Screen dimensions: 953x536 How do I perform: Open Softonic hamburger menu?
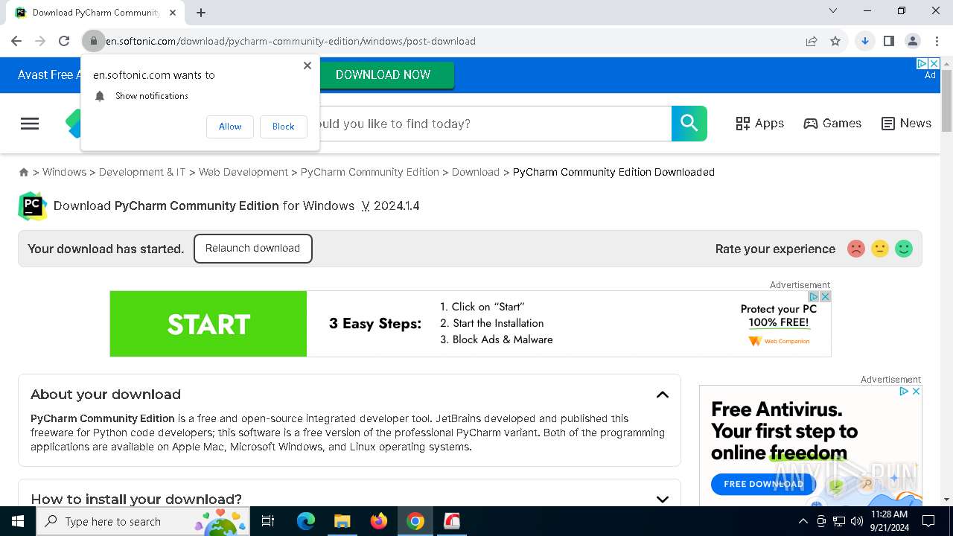pos(30,124)
